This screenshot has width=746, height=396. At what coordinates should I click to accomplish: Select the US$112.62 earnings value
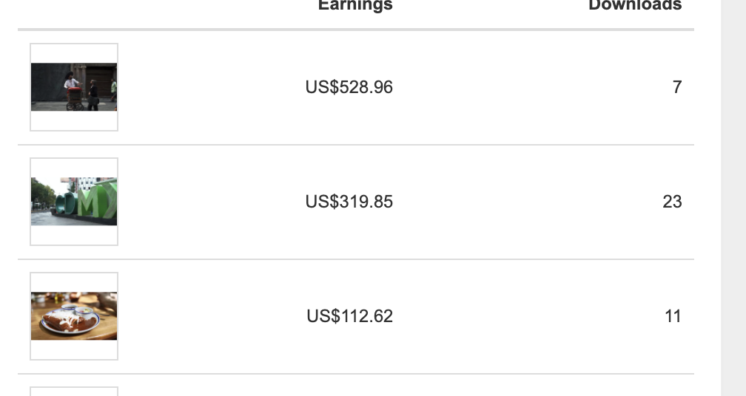[349, 315]
